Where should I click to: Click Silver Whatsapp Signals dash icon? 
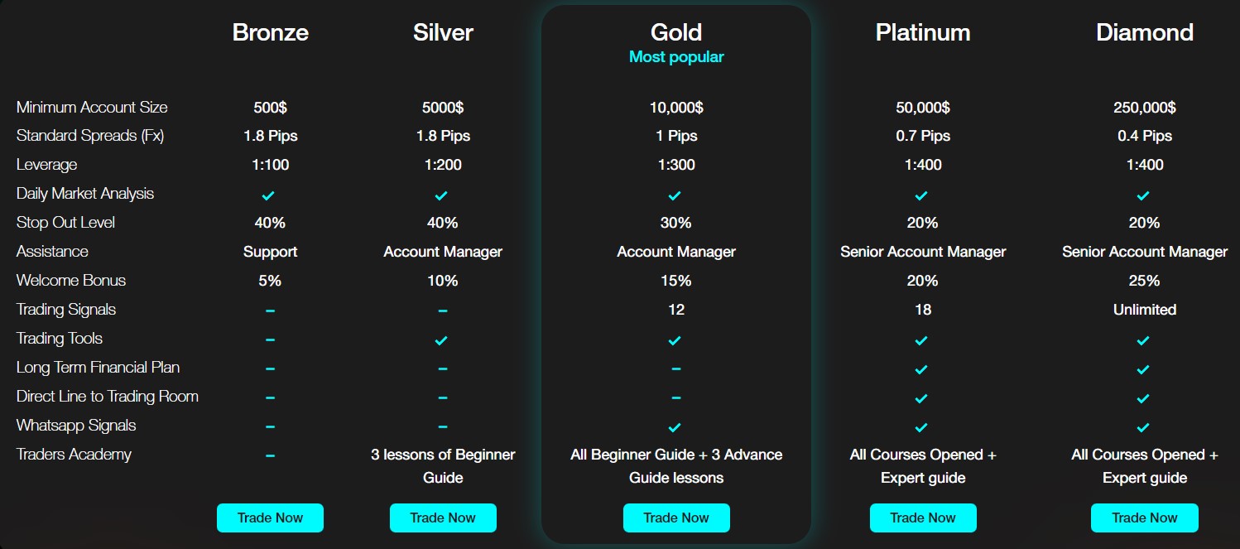pos(443,426)
